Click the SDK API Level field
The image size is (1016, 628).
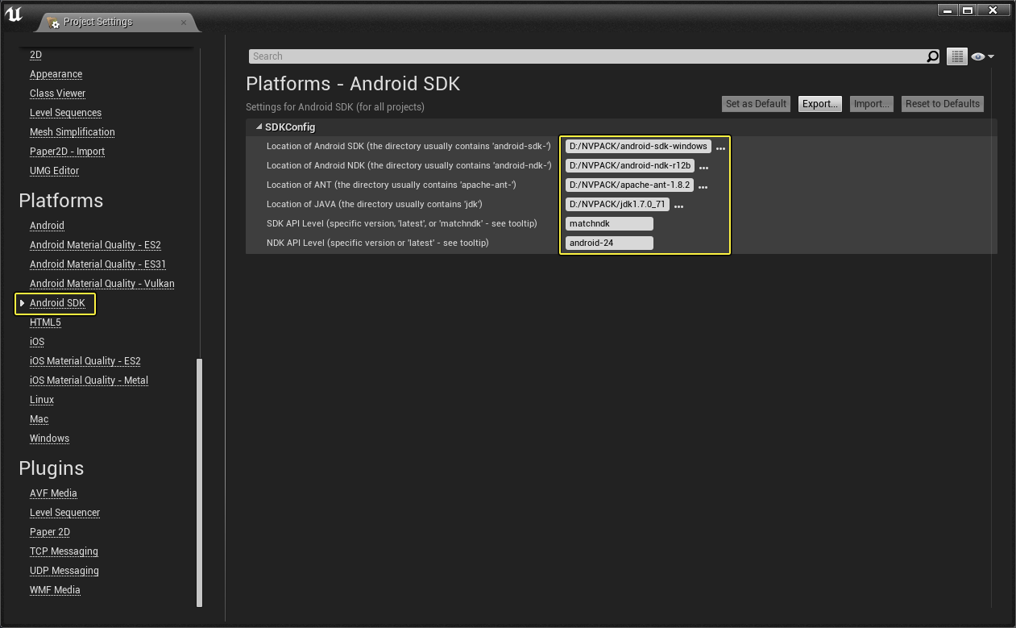coord(609,223)
